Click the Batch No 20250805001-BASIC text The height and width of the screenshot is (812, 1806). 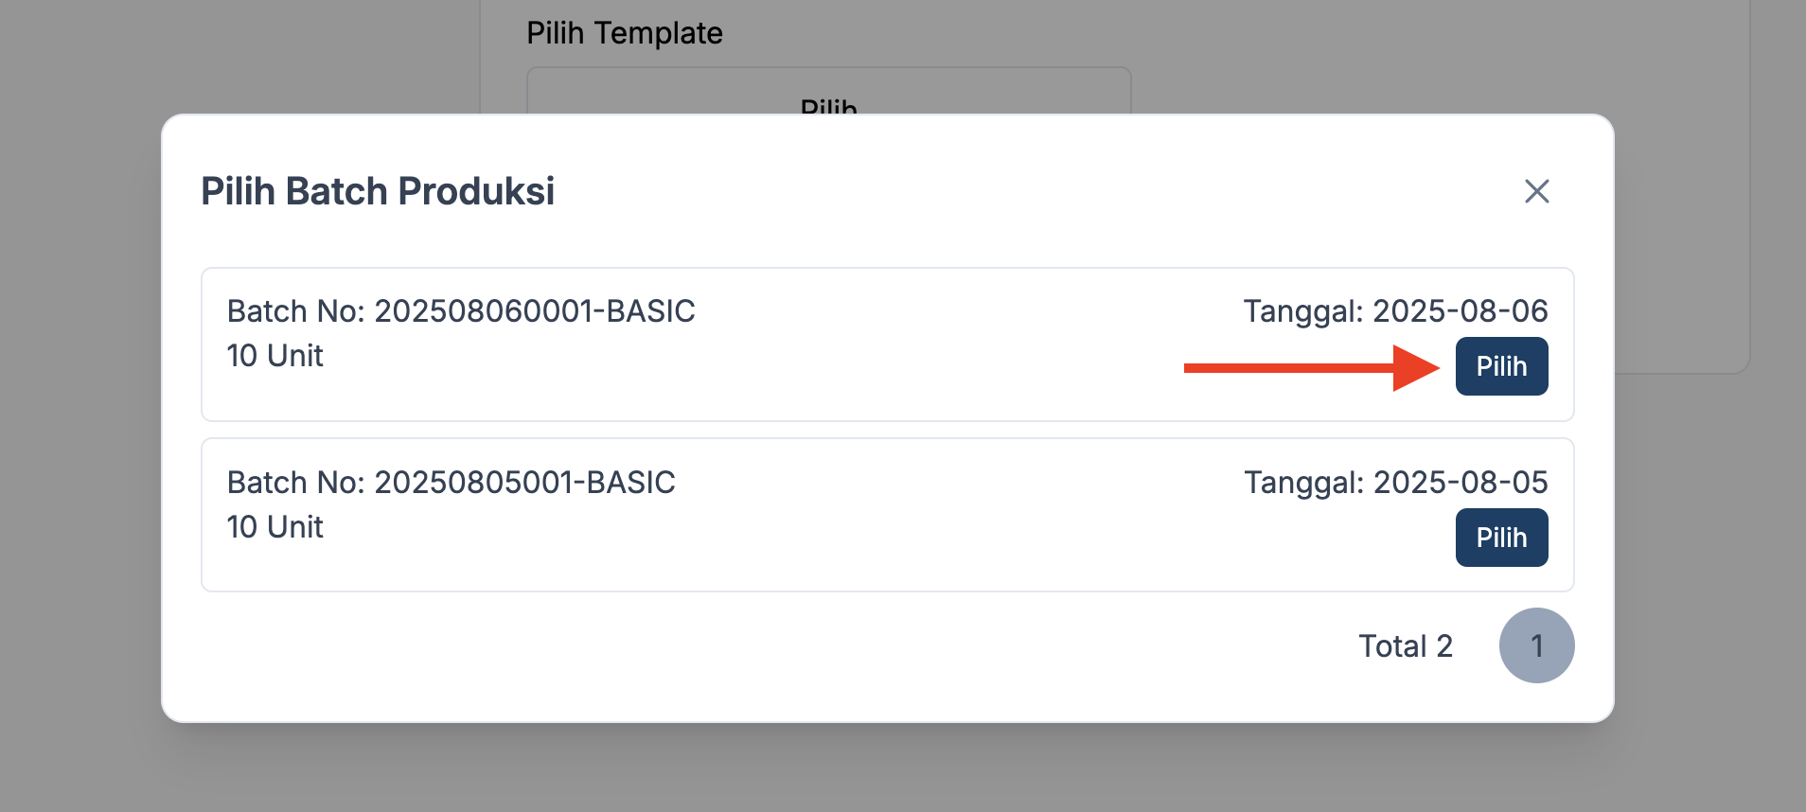[x=451, y=483]
